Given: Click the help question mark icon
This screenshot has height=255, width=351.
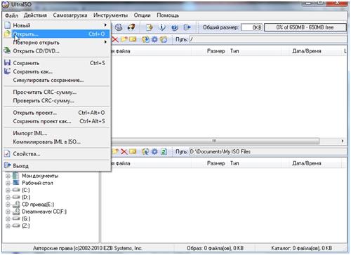Looking at the screenshot, I should [x=174, y=27].
